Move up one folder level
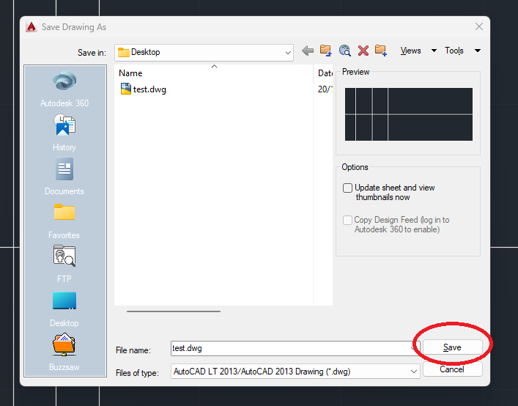The height and width of the screenshot is (406, 518). point(326,51)
